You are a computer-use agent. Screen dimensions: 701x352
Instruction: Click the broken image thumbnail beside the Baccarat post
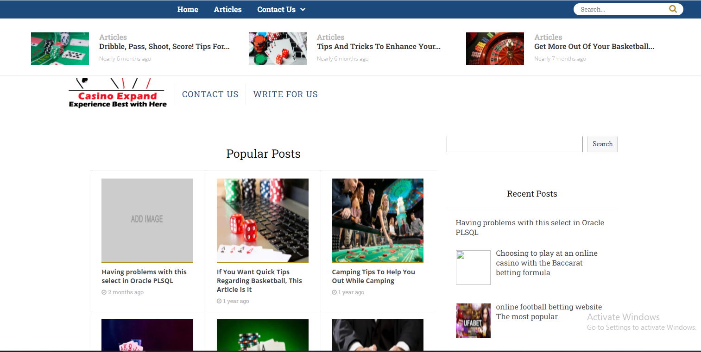point(473,267)
